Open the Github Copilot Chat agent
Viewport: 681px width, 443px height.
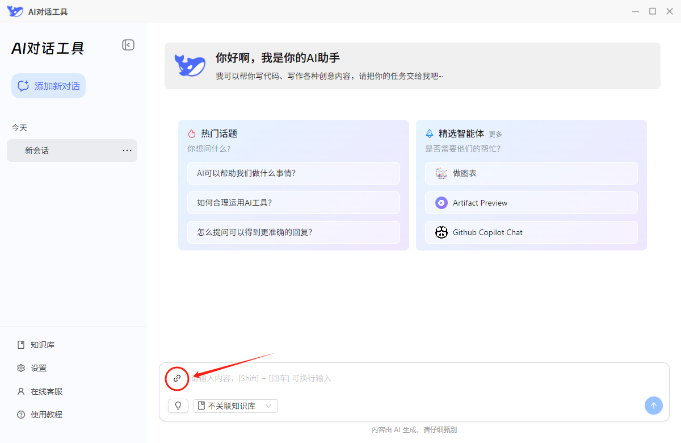(531, 232)
